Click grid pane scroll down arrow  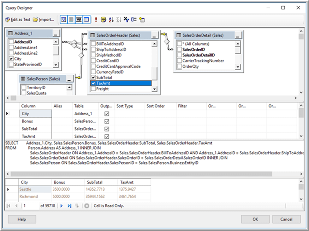[x=301, y=136]
